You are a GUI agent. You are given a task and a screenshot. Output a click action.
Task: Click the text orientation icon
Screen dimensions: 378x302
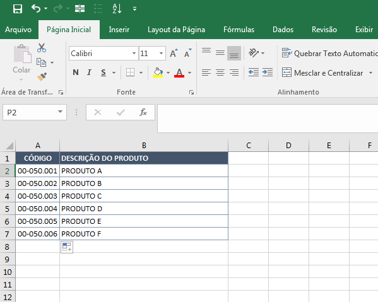(x=254, y=53)
